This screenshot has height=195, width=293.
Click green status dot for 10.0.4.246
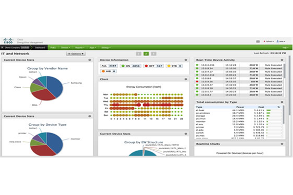[197, 65]
